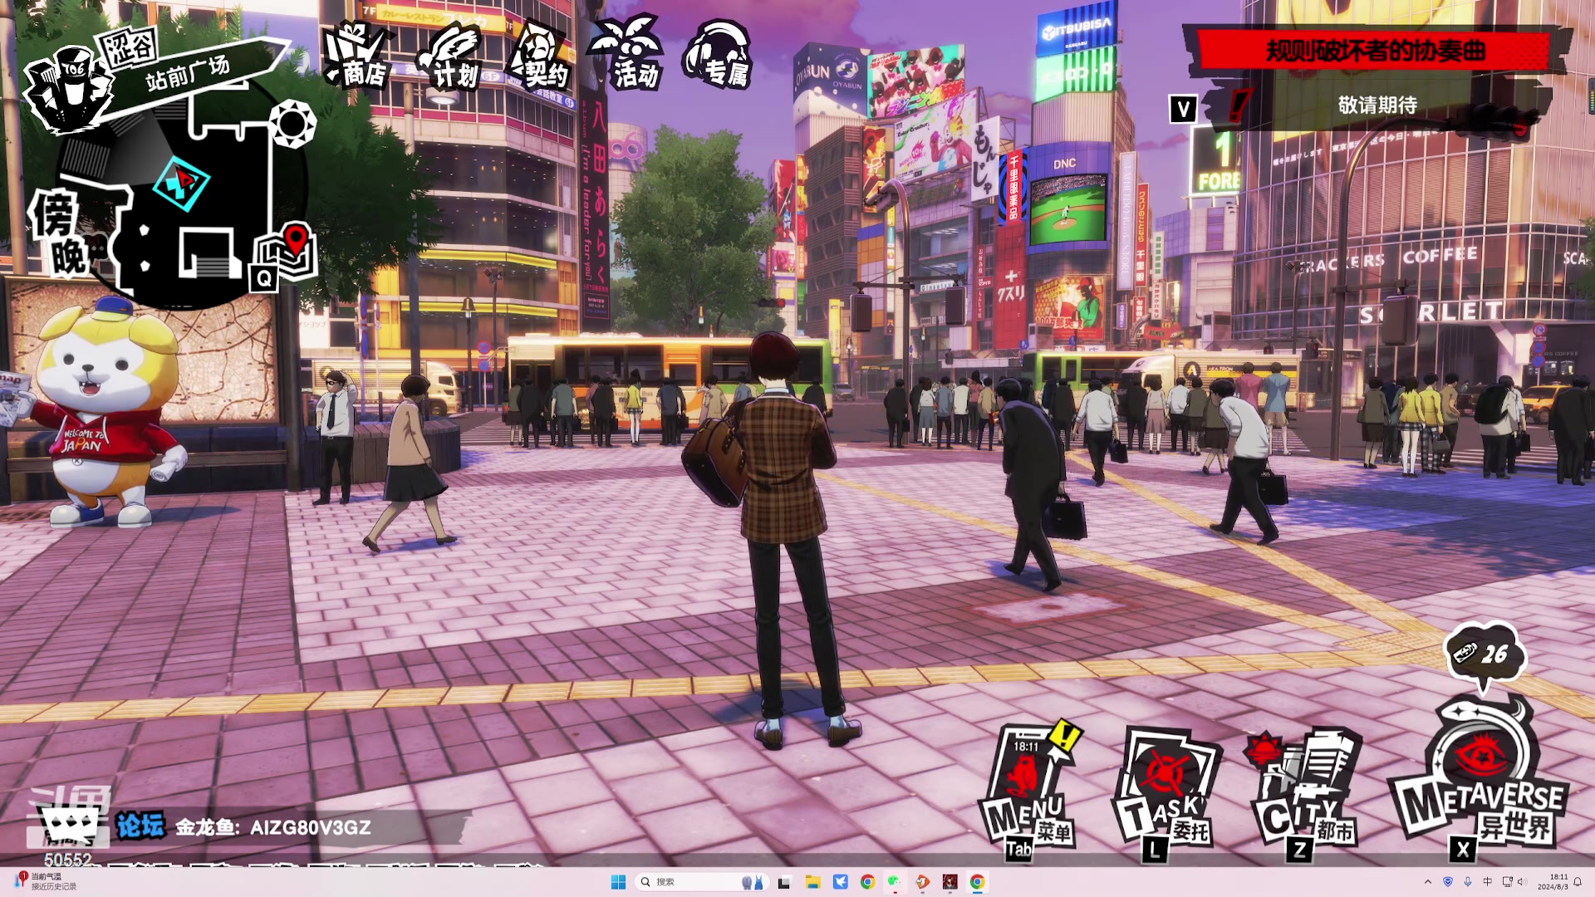
Task: Click the speech bubble showing 26
Action: click(1485, 656)
